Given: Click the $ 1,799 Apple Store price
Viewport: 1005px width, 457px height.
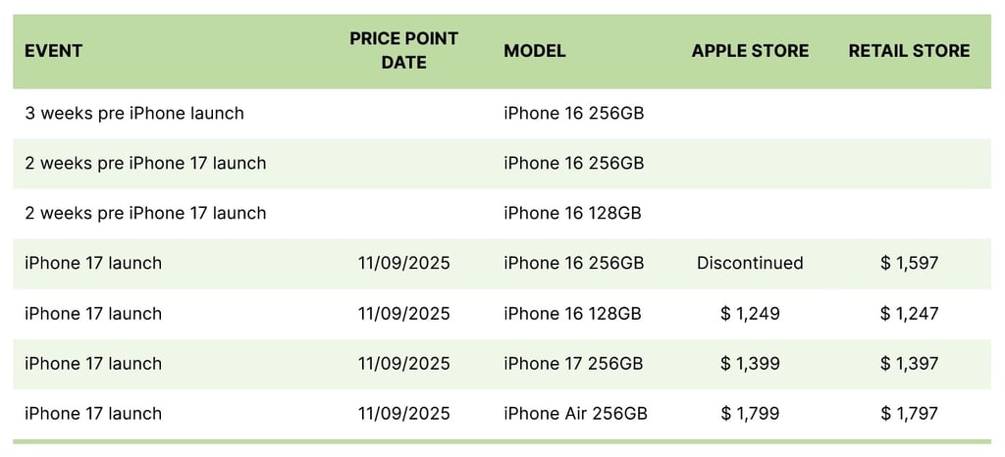Looking at the screenshot, I should 750,414.
